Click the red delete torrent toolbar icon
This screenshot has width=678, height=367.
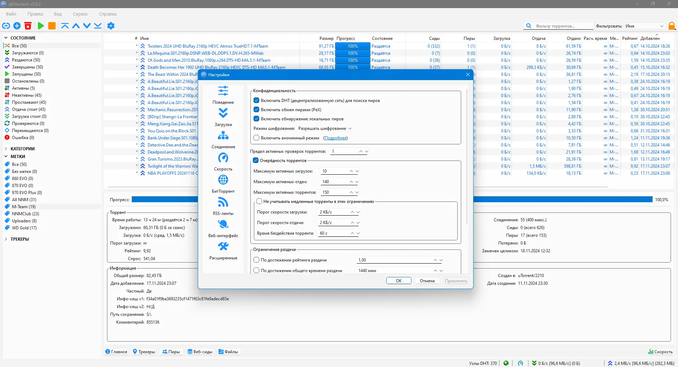click(x=28, y=26)
